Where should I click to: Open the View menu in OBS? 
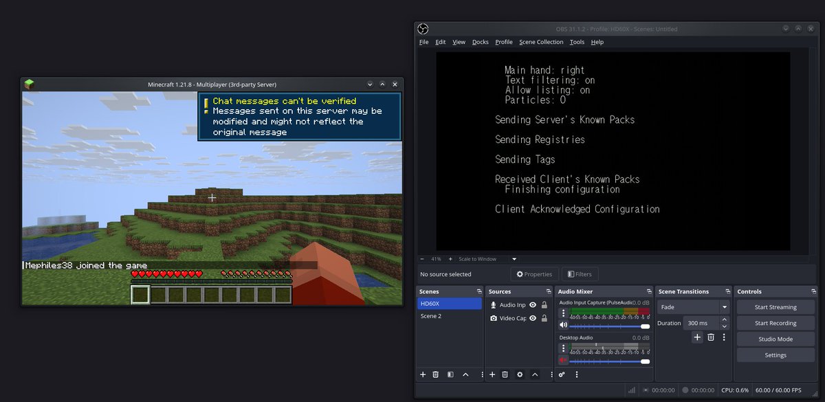tap(459, 42)
